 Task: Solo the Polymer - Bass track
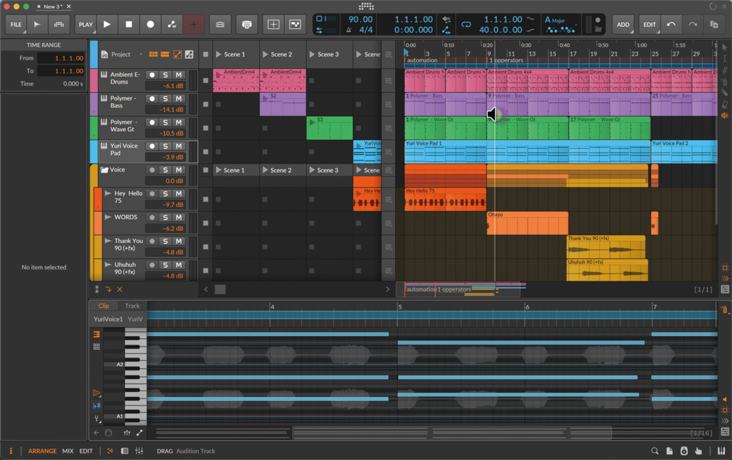(165, 99)
